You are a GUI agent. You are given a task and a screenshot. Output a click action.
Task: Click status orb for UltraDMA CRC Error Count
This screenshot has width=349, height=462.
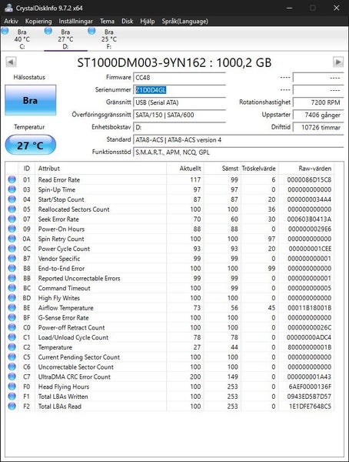coord(12,377)
